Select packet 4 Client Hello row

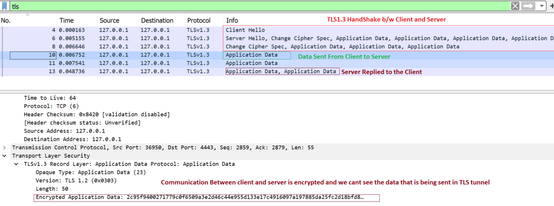coord(277,30)
